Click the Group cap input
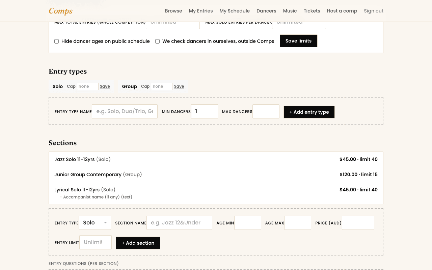This screenshot has width=432, height=270. 162,86
